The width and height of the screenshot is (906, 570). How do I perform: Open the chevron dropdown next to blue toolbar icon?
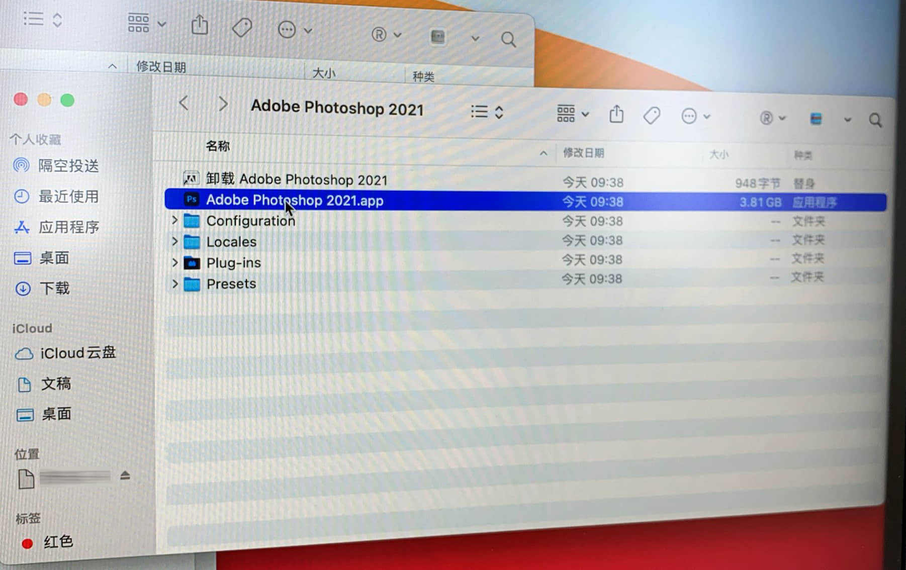click(847, 120)
